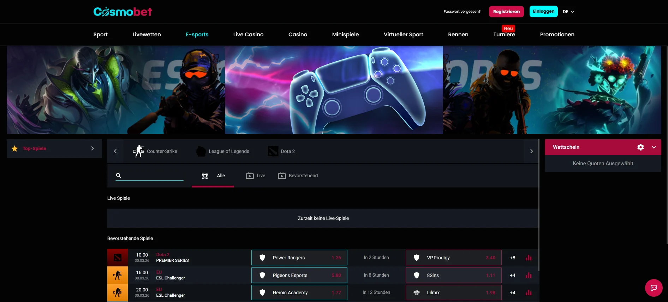Show +4 more markets for Pigeons Esports
Screen dimensions: 668x302
(x=512, y=275)
